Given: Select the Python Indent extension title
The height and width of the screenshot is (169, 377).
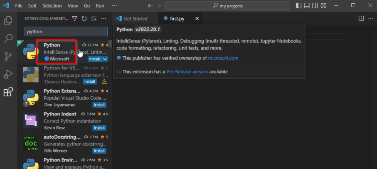Looking at the screenshot, I should pyautogui.click(x=60, y=114).
